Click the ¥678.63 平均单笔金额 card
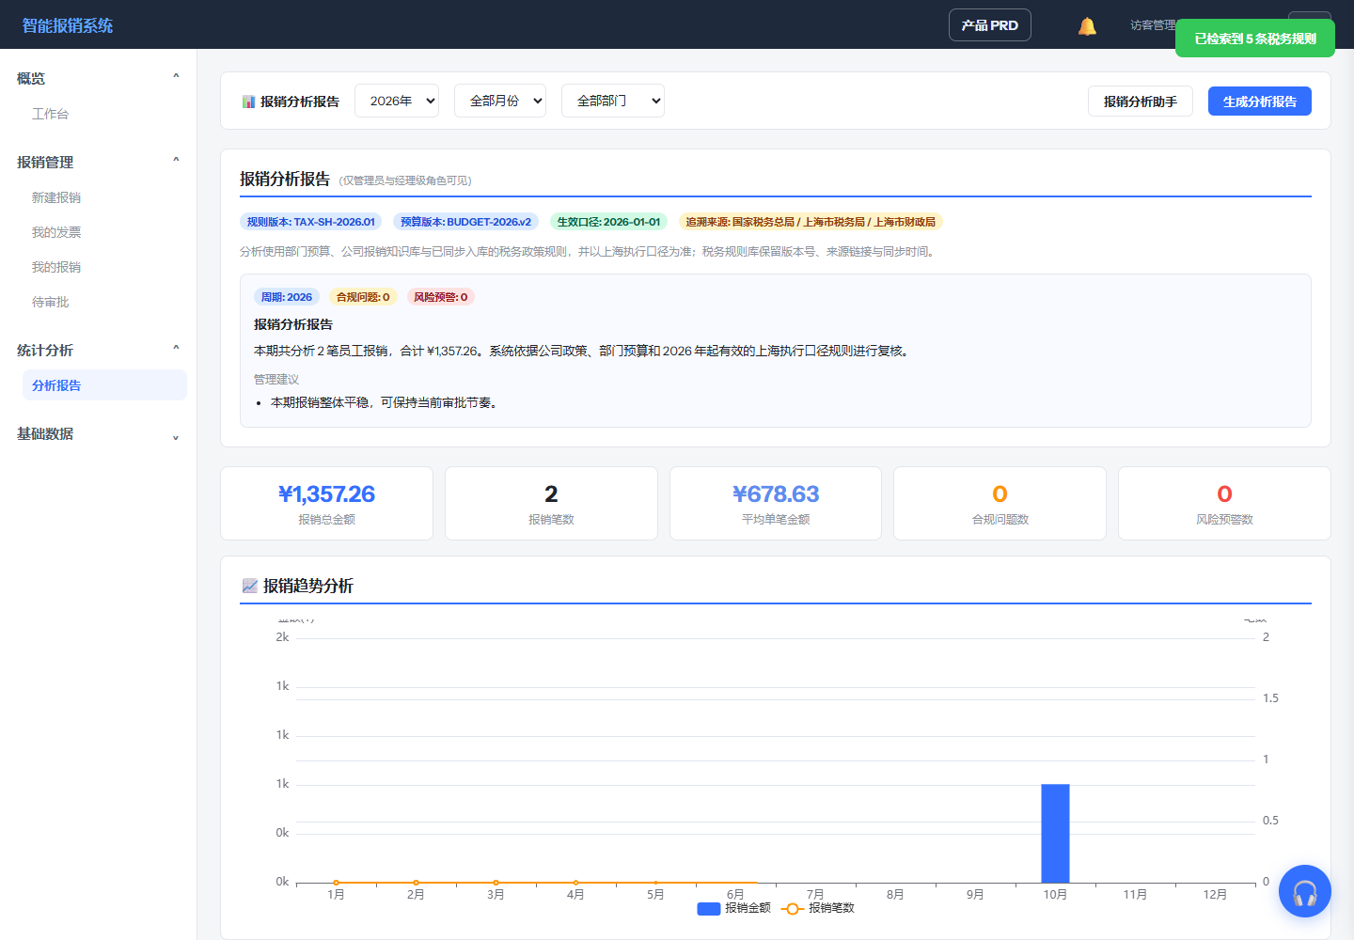The height and width of the screenshot is (940, 1354). tap(776, 503)
